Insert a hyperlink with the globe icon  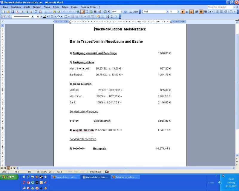(78, 12)
